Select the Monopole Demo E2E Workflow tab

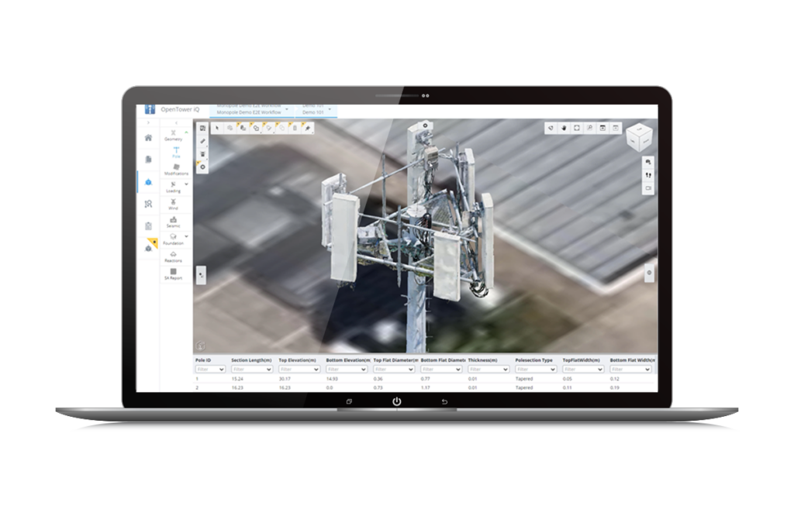point(248,112)
